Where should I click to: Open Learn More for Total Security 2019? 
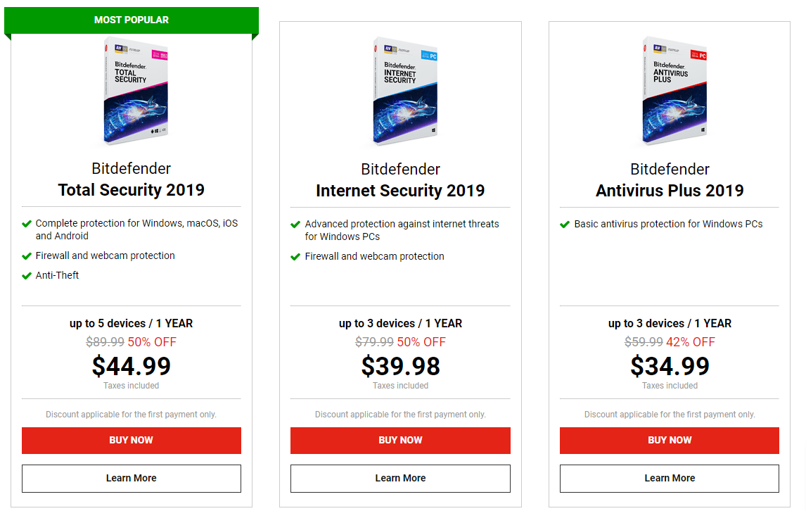pos(132,479)
